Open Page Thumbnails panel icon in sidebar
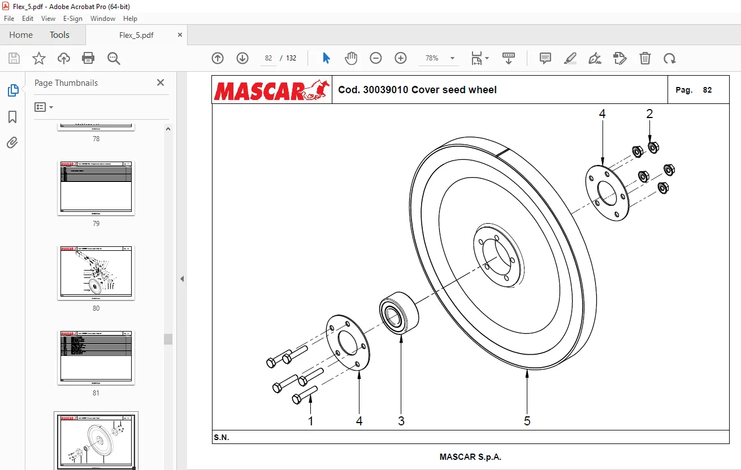This screenshot has height=470, width=741. coord(12,90)
